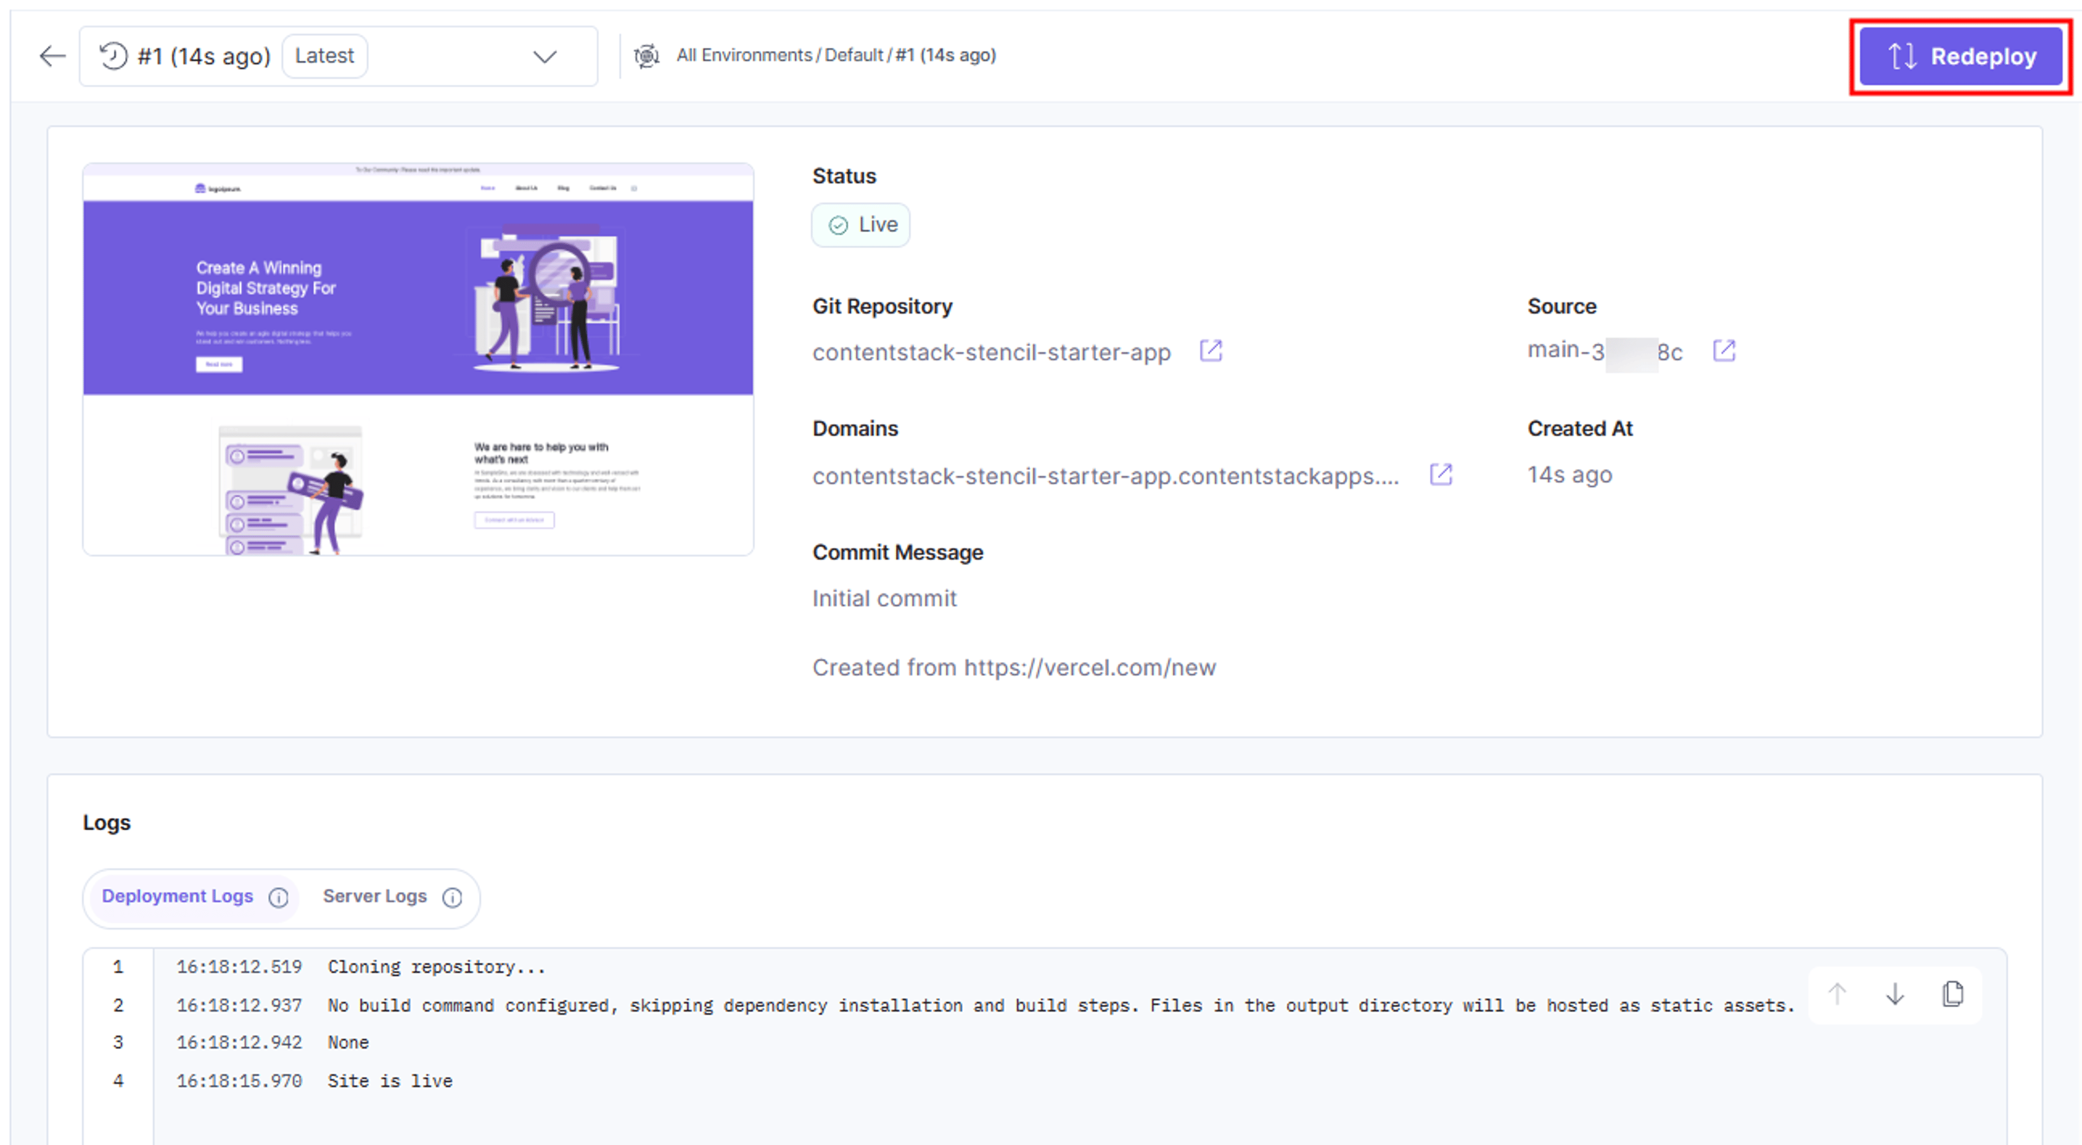Open Domains external link icon
Screen dimensions: 2082x1145
(x=1440, y=474)
